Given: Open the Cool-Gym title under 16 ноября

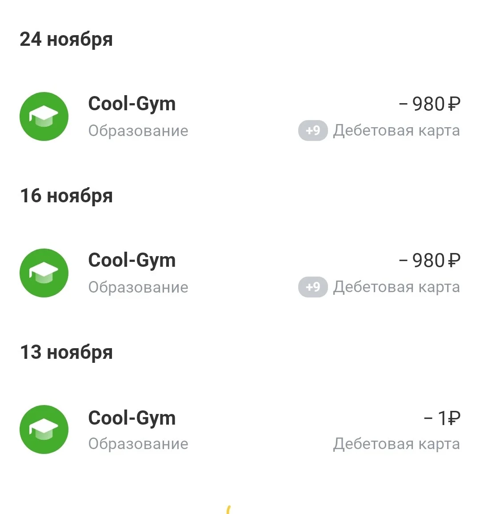Looking at the screenshot, I should tap(132, 260).
